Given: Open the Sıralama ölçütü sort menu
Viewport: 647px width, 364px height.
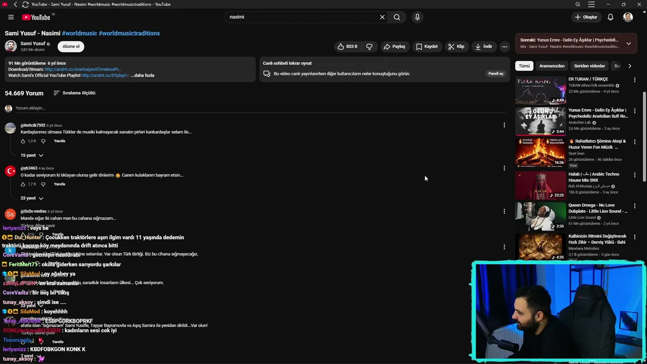Looking at the screenshot, I should 74,93.
